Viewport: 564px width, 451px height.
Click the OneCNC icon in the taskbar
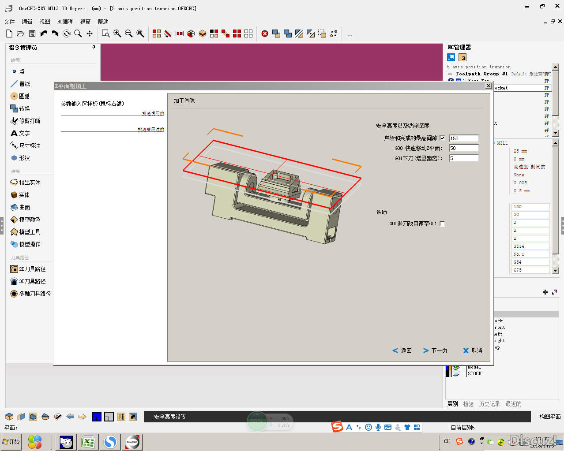132,442
